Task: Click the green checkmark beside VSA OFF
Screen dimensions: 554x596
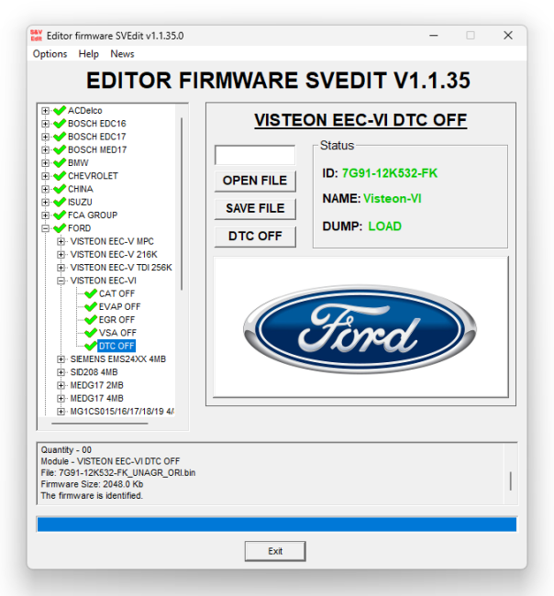Action: point(91,333)
